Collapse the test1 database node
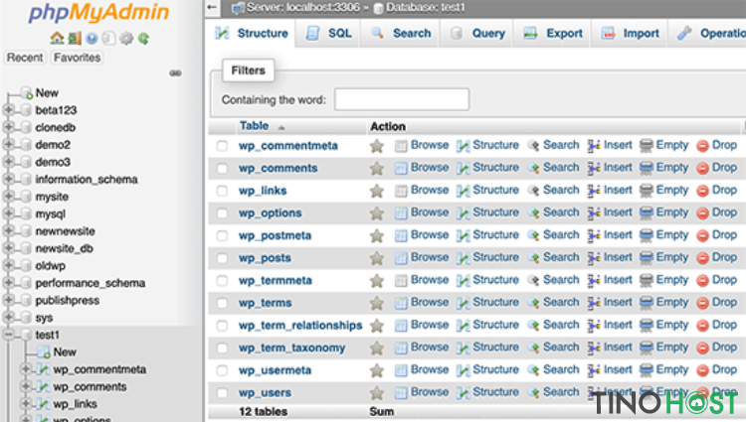The height and width of the screenshot is (422, 746). click(8, 335)
